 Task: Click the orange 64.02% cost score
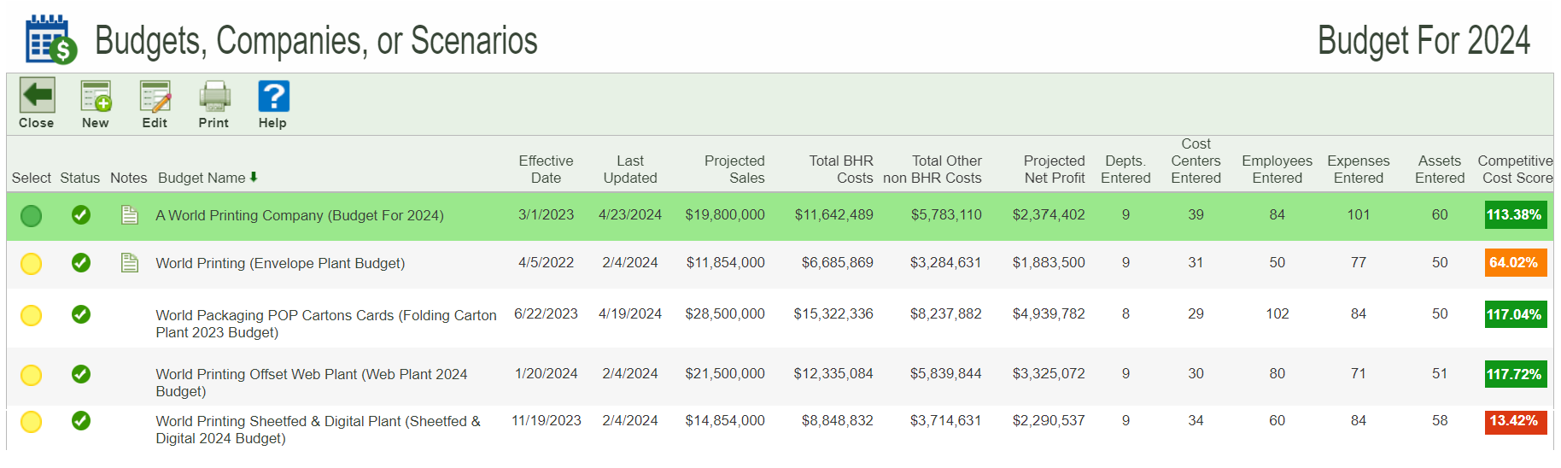point(1516,263)
